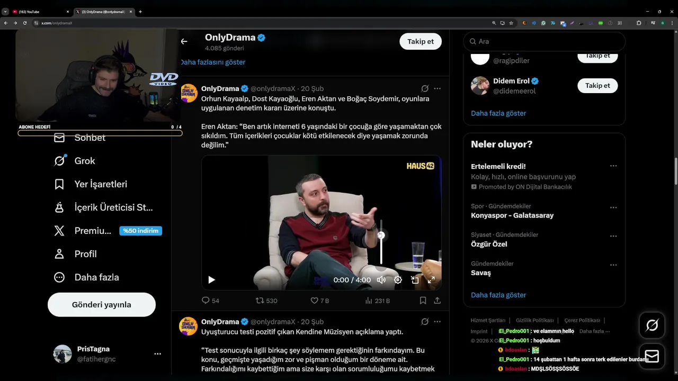Open floating messages envelope button
This screenshot has height=381, width=678.
(652, 356)
